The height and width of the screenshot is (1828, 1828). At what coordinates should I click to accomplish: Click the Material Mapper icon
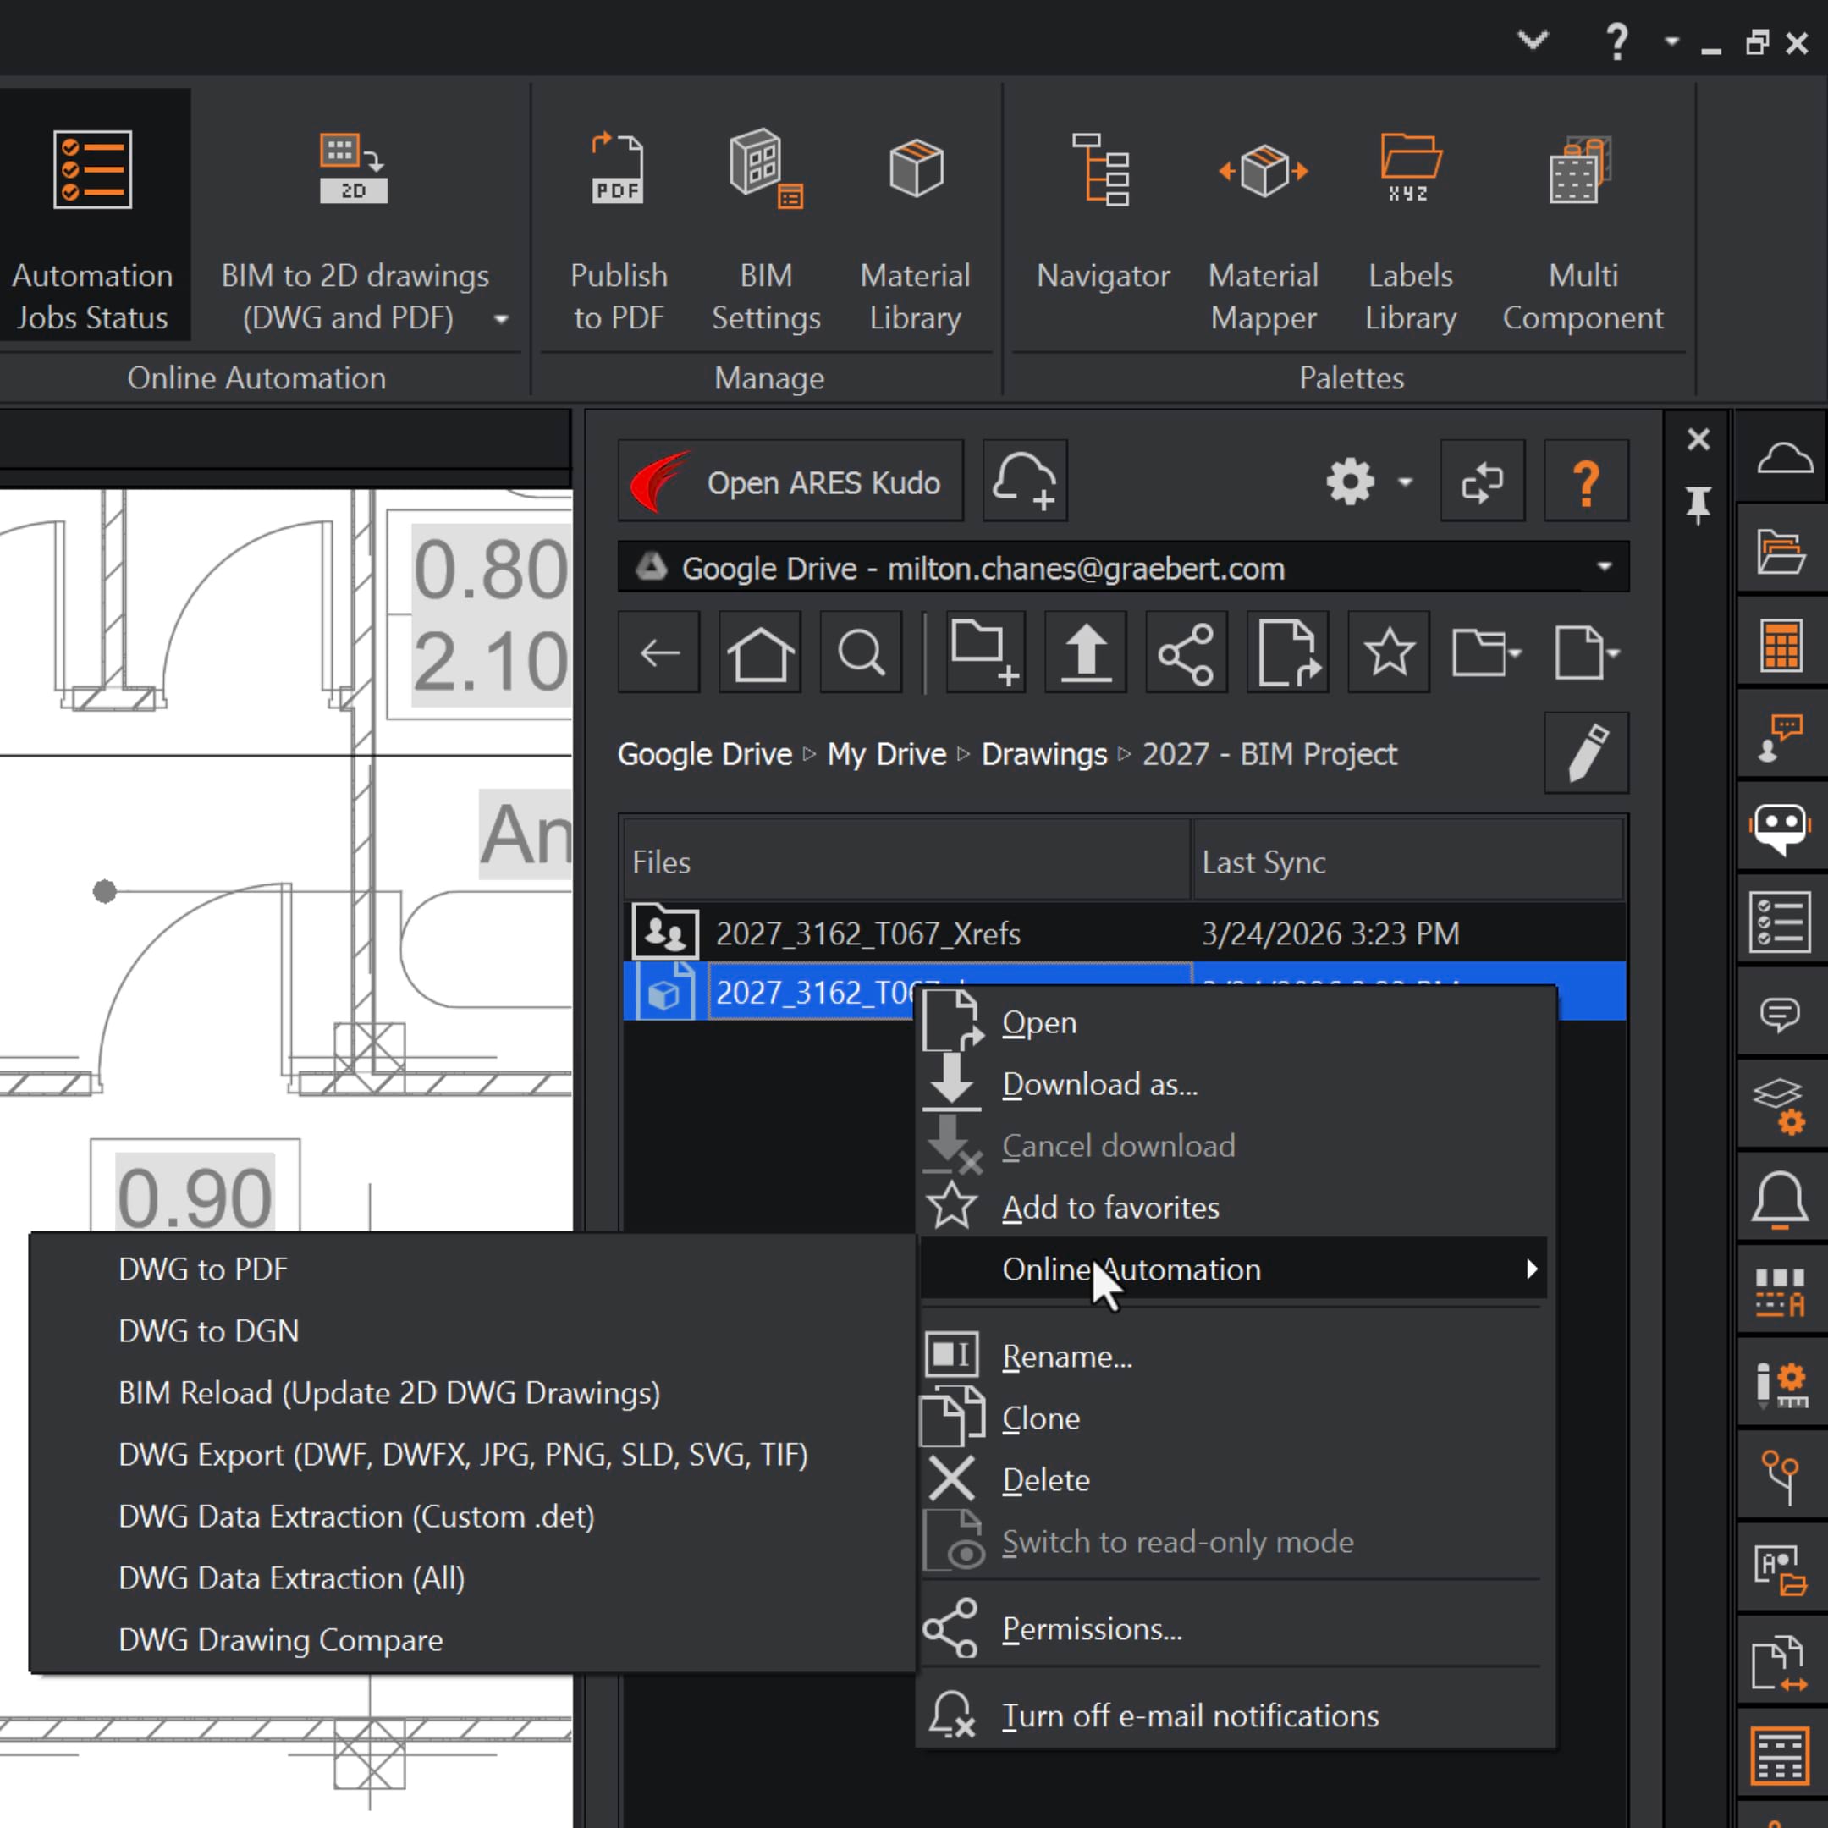pyautogui.click(x=1262, y=172)
